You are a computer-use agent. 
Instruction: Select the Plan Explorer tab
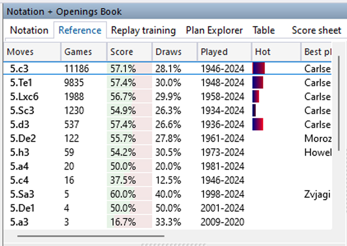tap(214, 30)
